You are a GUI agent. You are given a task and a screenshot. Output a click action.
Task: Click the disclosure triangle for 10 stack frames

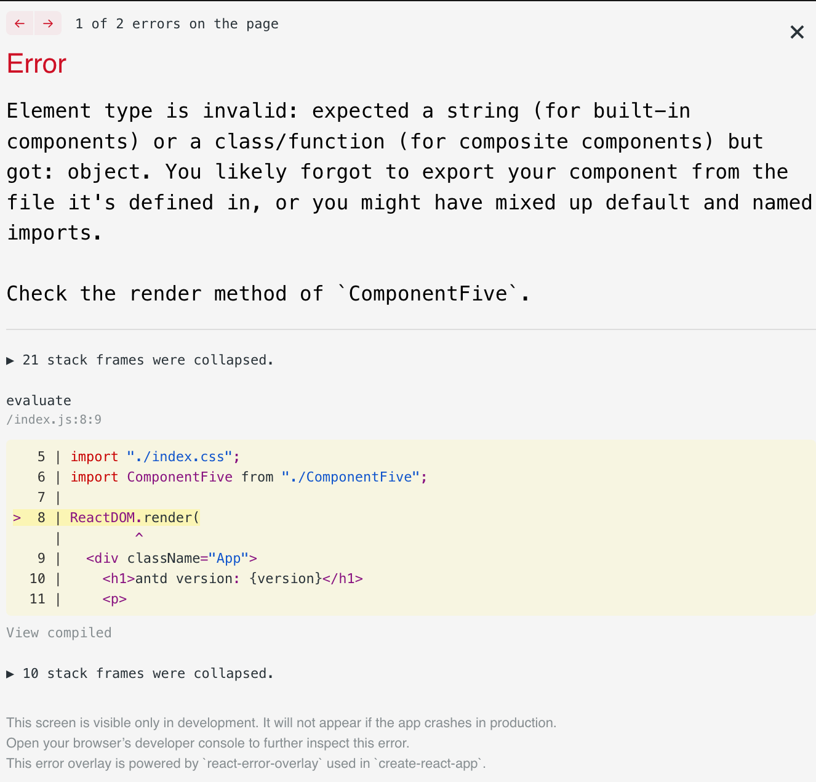(x=10, y=674)
